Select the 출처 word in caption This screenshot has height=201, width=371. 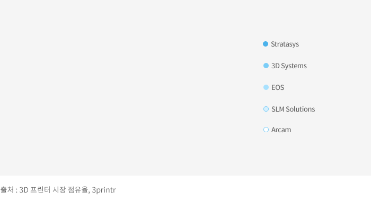(7, 190)
